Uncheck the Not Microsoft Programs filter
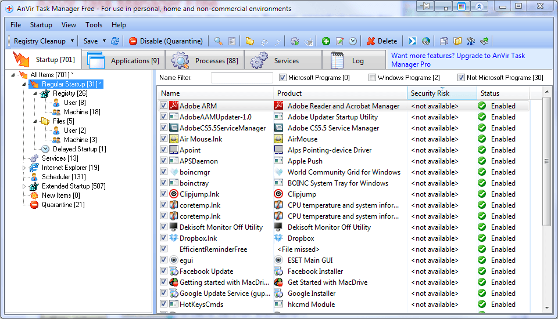This screenshot has width=558, height=319. click(x=461, y=78)
